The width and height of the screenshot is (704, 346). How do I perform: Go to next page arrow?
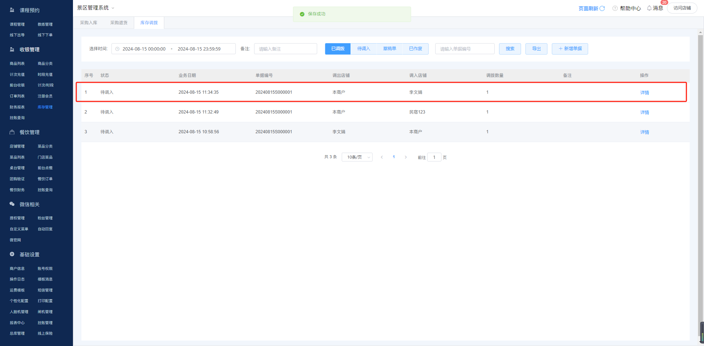tap(406, 157)
